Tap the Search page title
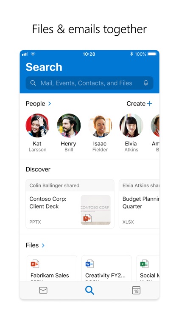The width and height of the screenshot is (179, 319). click(x=44, y=67)
